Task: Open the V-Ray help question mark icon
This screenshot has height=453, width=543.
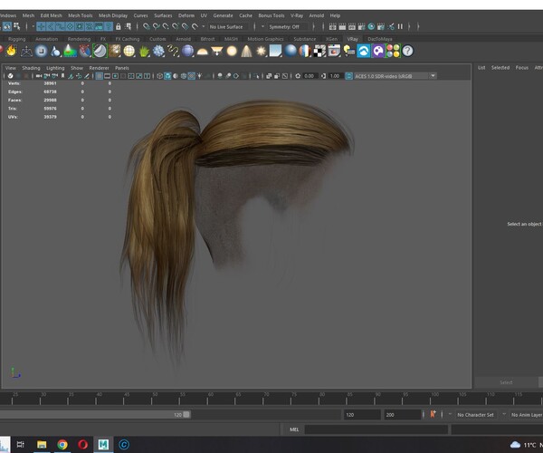Action: [408, 52]
